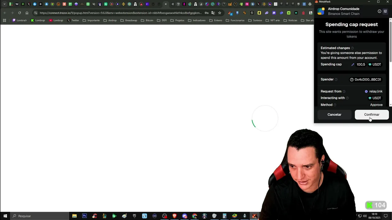Open Brave browser from the taskbar
This screenshot has height=220, width=392.
175,216
